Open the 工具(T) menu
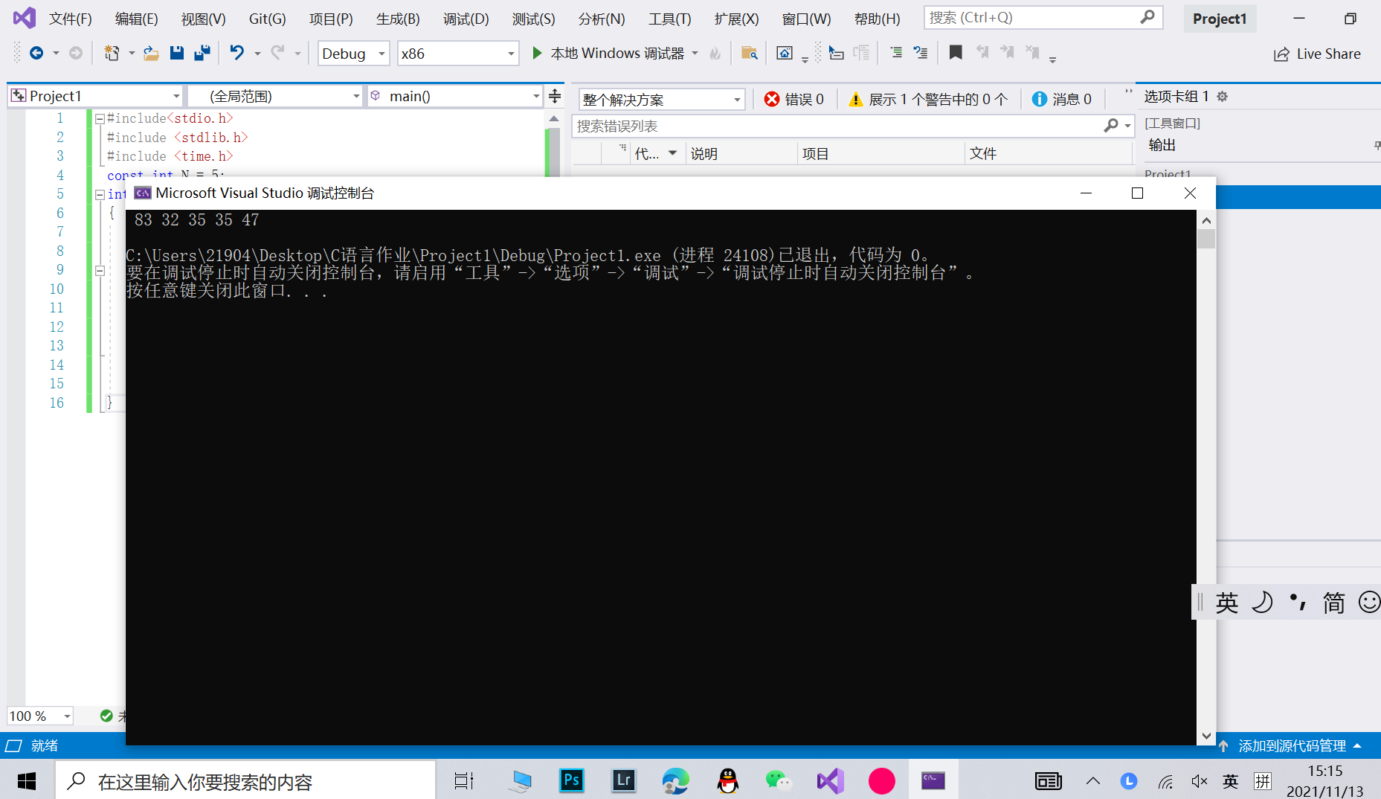The height and width of the screenshot is (799, 1381). [x=670, y=19]
